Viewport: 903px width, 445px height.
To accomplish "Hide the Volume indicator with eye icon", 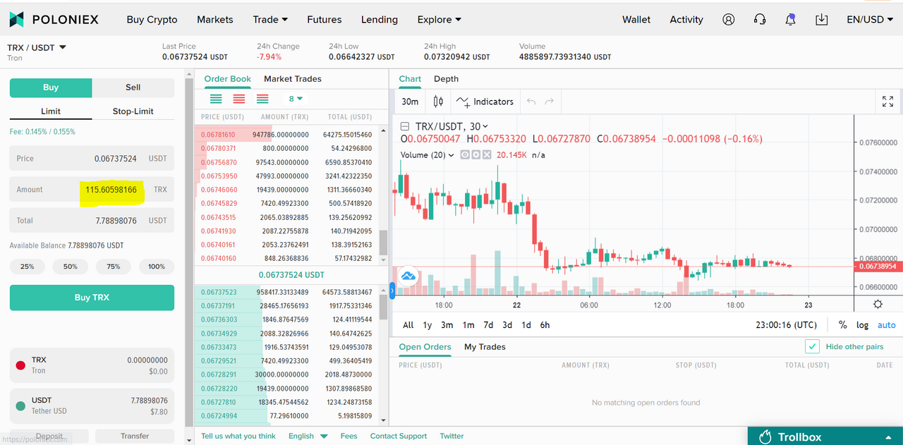I will pos(465,154).
